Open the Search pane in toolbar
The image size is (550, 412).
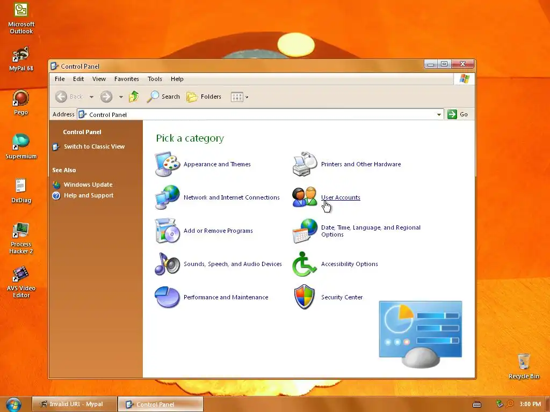[163, 97]
